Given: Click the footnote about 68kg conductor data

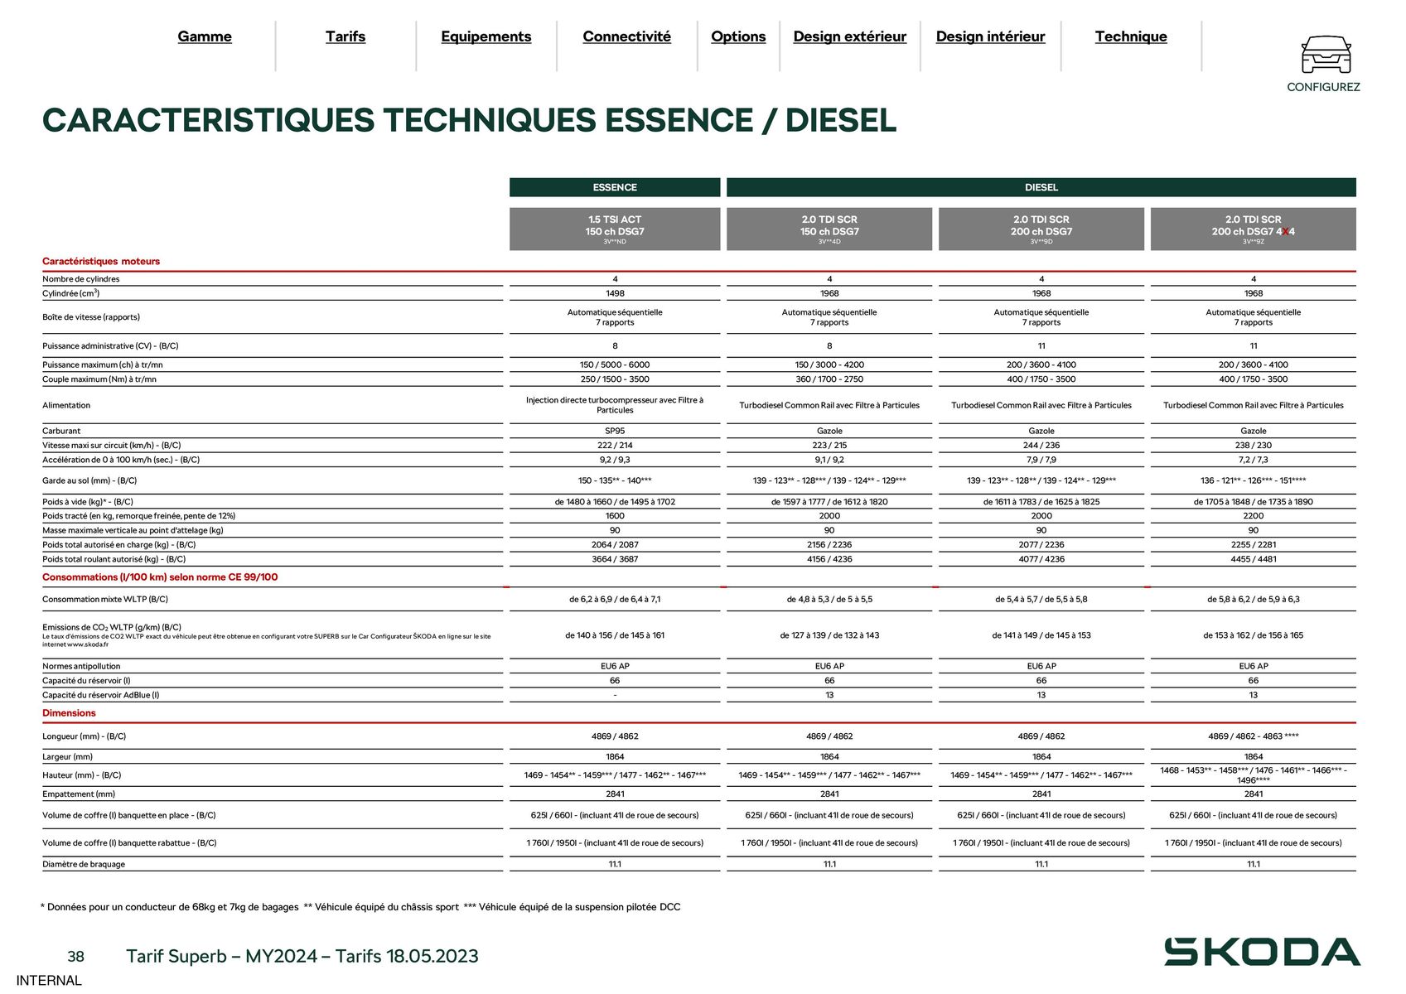Looking at the screenshot, I should (x=170, y=907).
